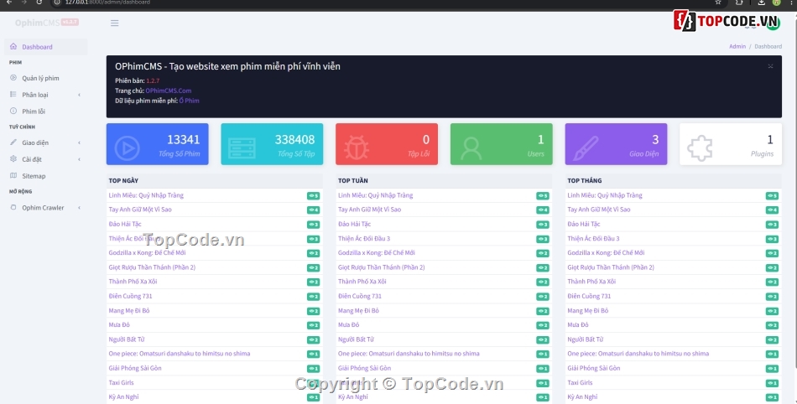Open Điên Cuồng 731 in TOP TUẦN
The image size is (797, 404).
(359, 297)
